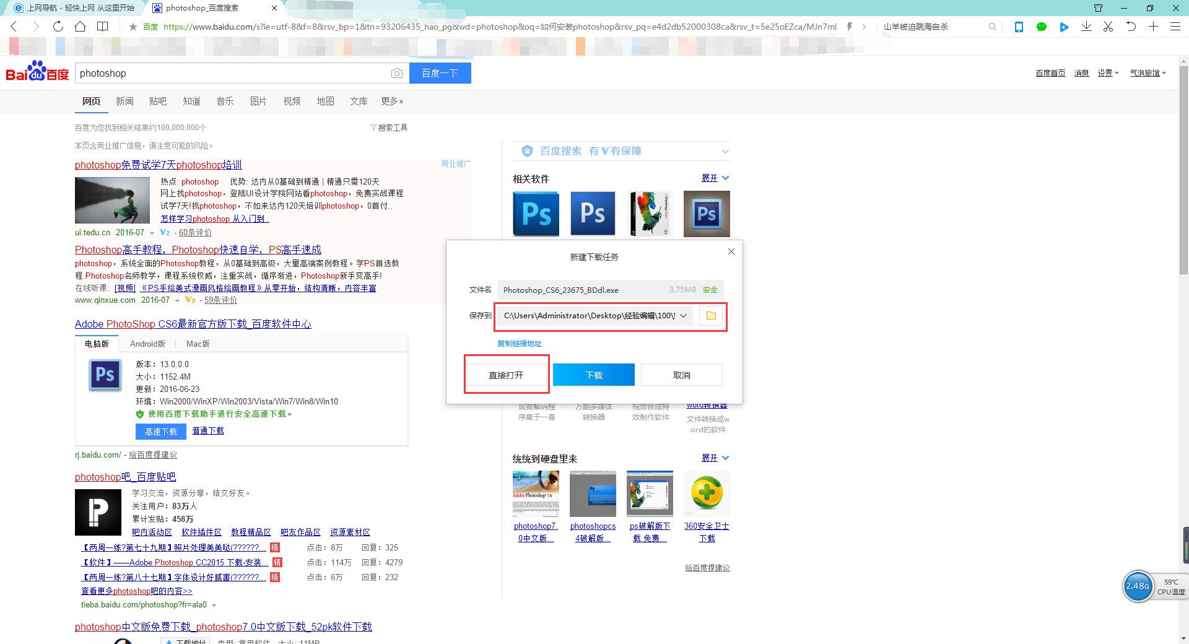Select the Android版 tab
1189x644 pixels.
click(147, 344)
